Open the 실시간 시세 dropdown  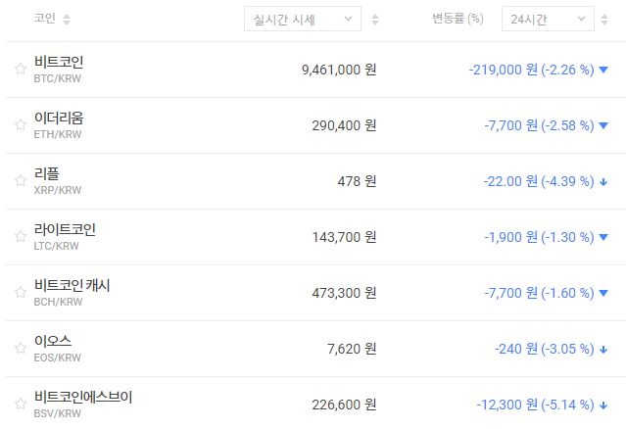302,19
